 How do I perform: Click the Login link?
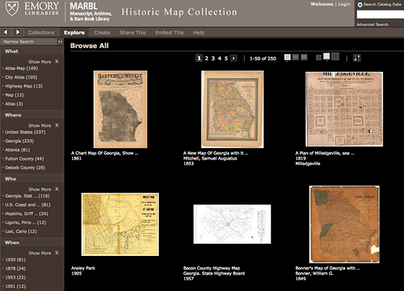tap(344, 4)
